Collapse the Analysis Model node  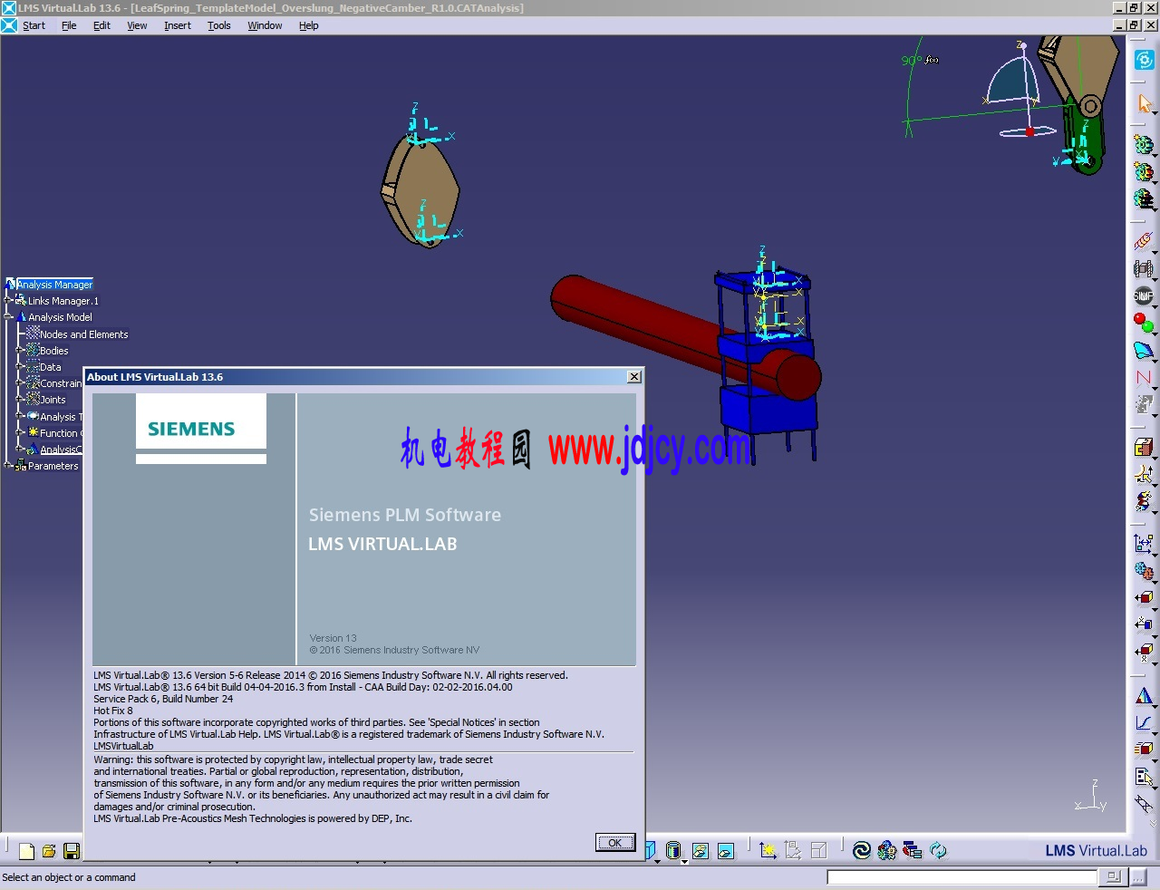[x=8, y=317]
